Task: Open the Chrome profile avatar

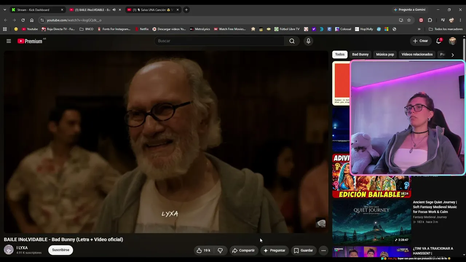Action: [452, 20]
